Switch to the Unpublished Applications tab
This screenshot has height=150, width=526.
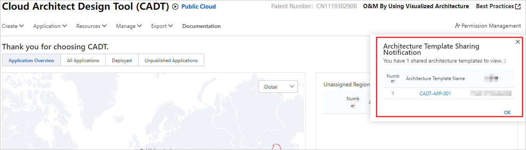[x=171, y=60]
